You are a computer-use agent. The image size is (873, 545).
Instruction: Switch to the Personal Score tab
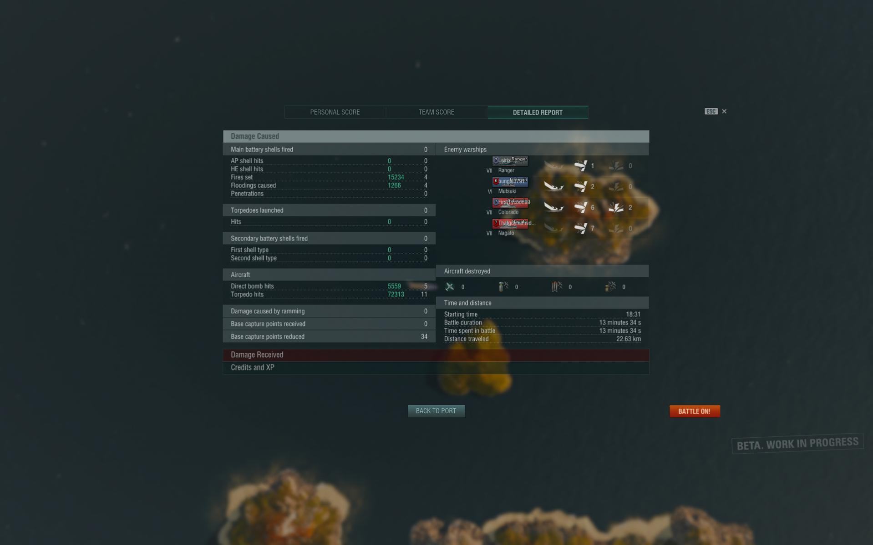[x=335, y=112]
